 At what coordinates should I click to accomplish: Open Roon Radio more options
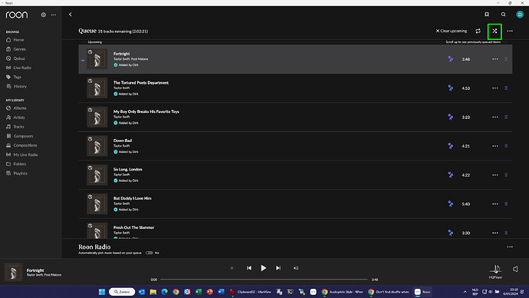pyautogui.click(x=510, y=247)
